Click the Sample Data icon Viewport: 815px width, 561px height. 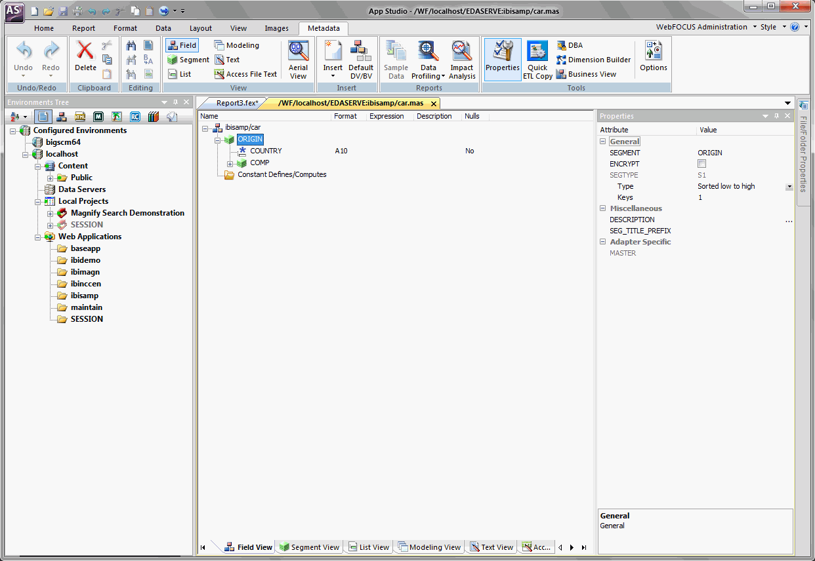[396, 51]
